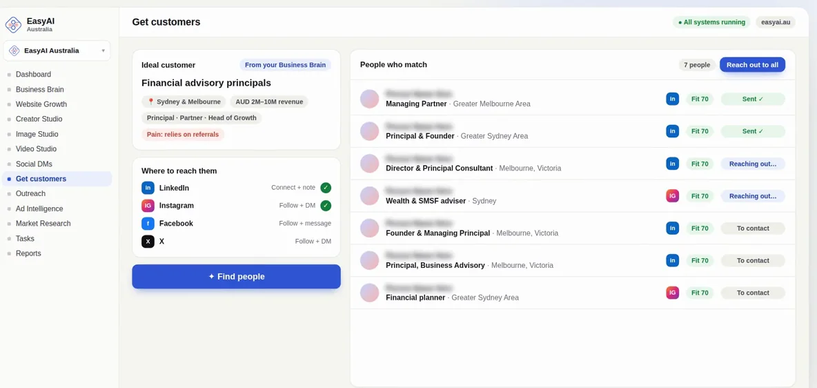Select Greater Sydney Area beside Financial planner
This screenshot has width=817, height=388.
[x=485, y=298]
